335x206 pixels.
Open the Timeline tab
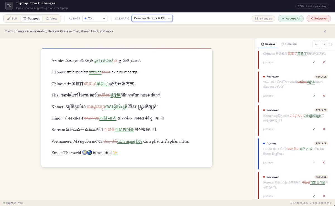click(x=289, y=44)
